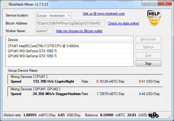The width and height of the screenshot is (174, 121).
Task: Click the Mining Devices { GPU#1, GPU#2 } label
Action: [36, 89]
